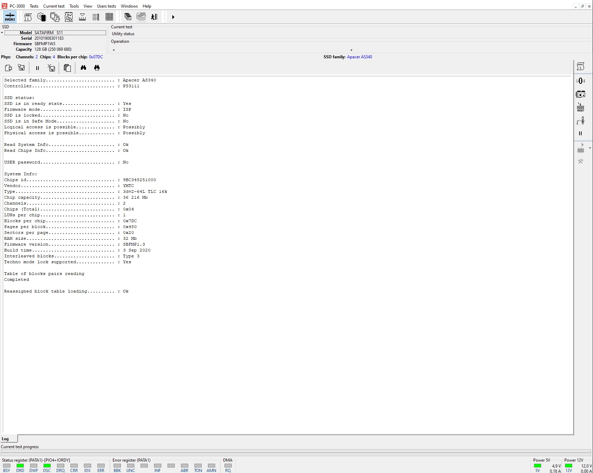The image size is (593, 473).
Task: Expand the SSD model dropdown arrow
Action: (x=2, y=33)
